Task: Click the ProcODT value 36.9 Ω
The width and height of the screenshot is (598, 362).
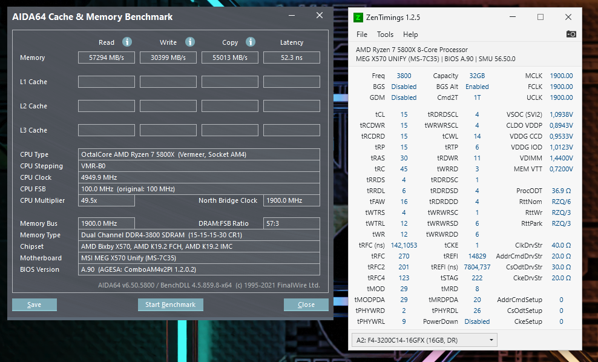Action: (562, 191)
